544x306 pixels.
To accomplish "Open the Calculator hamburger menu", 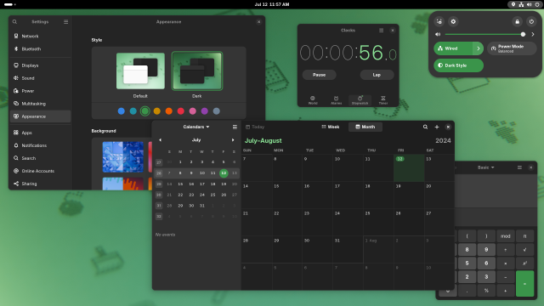I will (519, 167).
